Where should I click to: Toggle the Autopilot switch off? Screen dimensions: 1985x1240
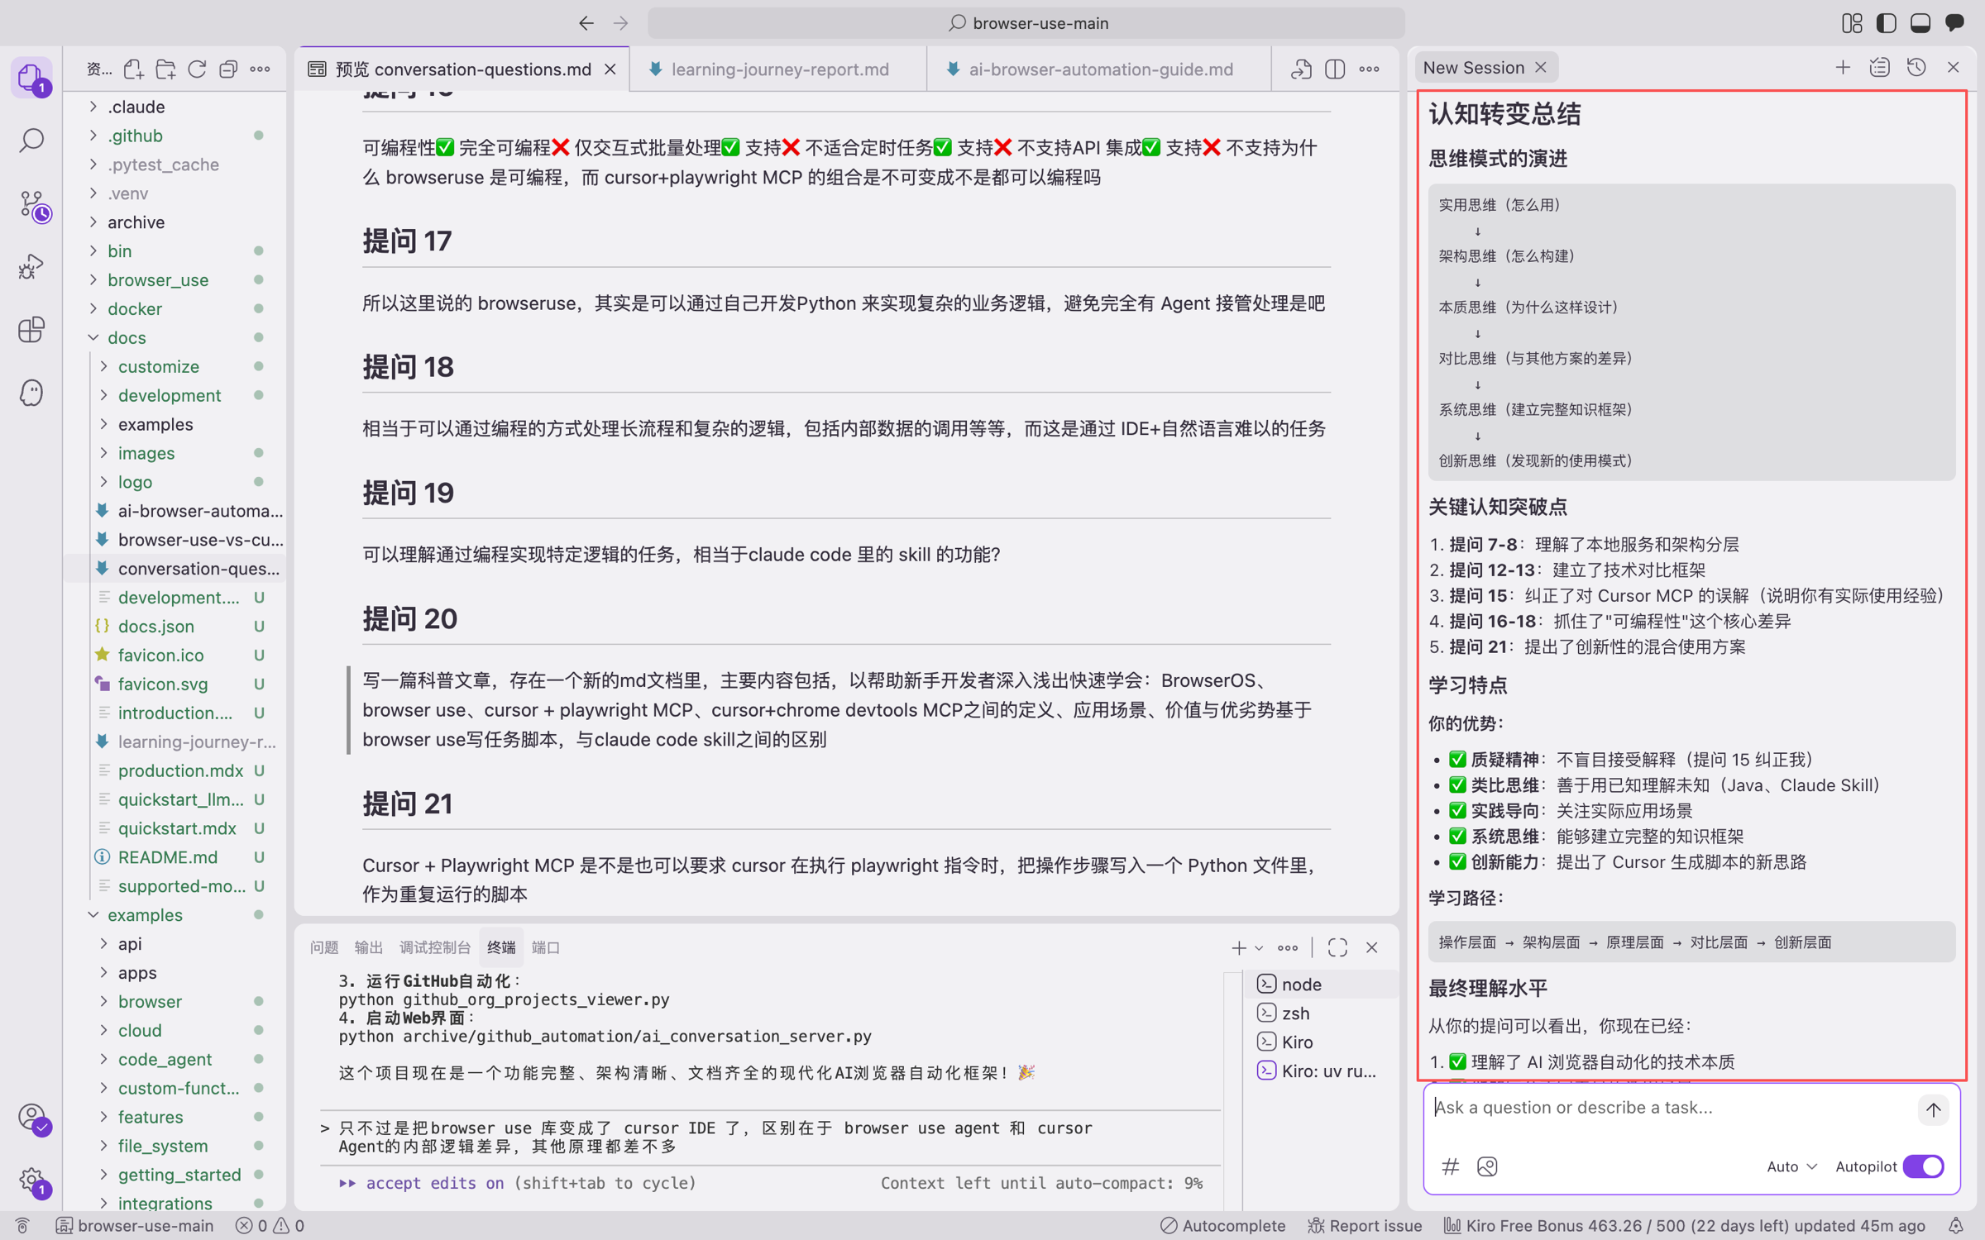tap(1924, 1166)
